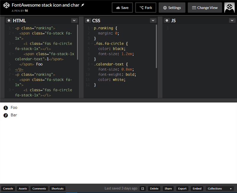Expand the HTML panel dropdown arrow

click(x=74, y=20)
